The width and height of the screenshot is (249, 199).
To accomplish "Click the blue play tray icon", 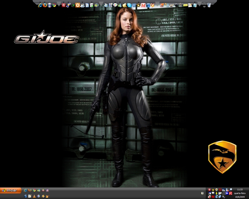I will (x=227, y=193).
